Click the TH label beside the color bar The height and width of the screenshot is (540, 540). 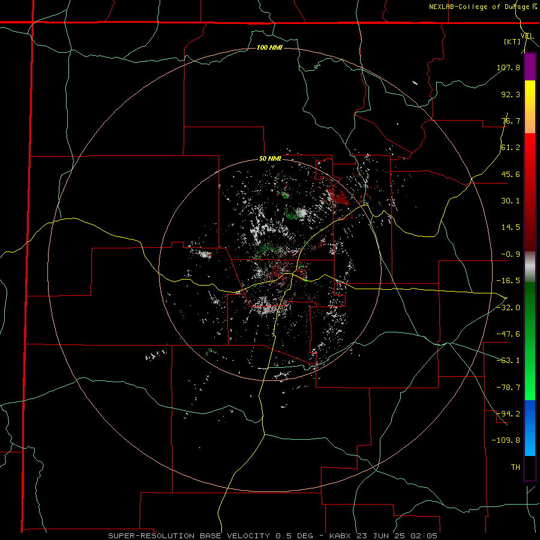tap(515, 467)
